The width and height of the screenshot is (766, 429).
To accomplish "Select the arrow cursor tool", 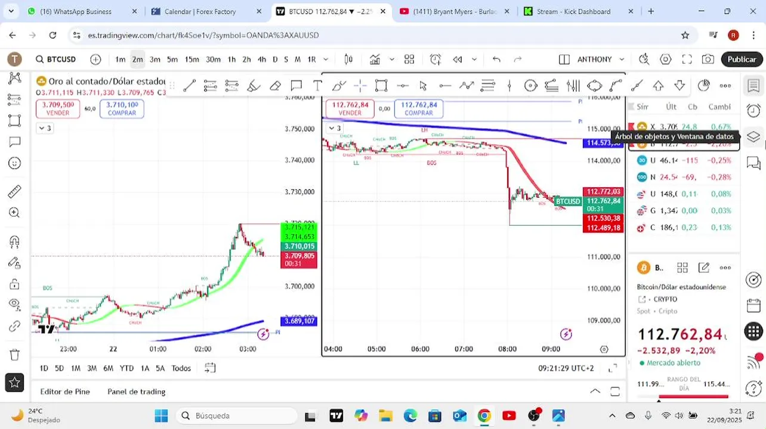I will (423, 86).
